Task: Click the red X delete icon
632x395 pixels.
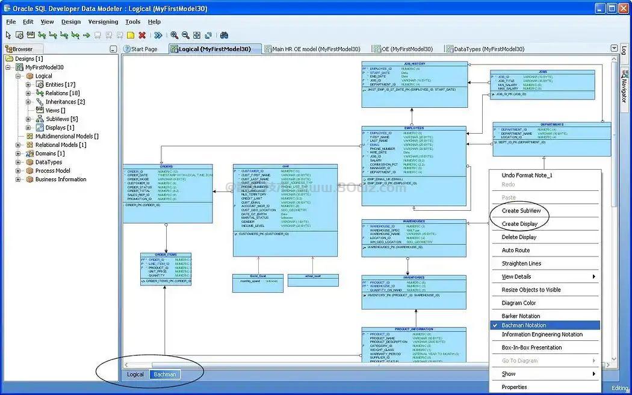Action: point(142,36)
